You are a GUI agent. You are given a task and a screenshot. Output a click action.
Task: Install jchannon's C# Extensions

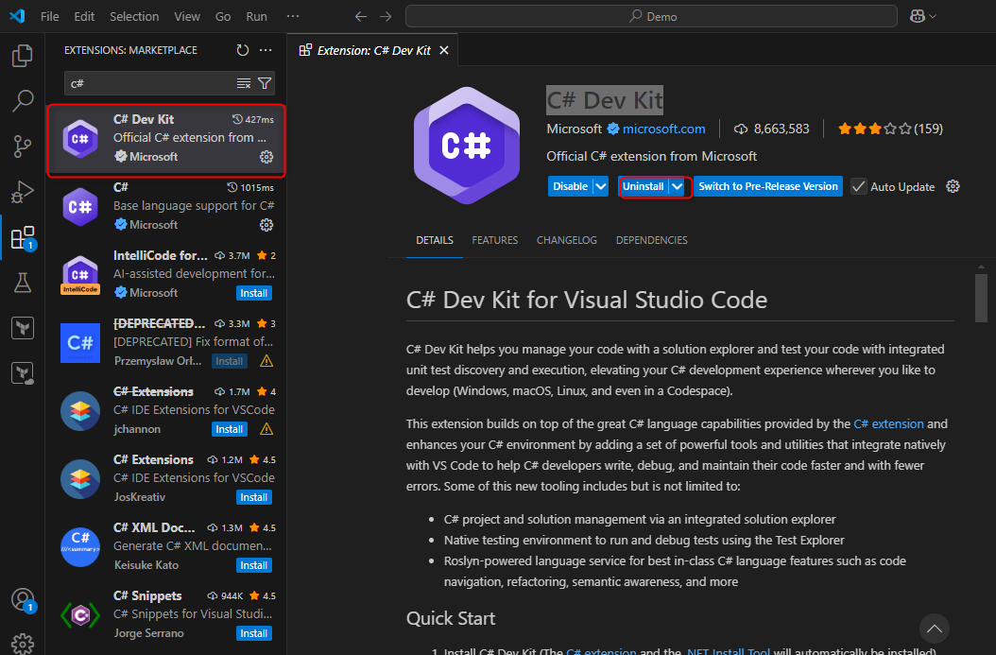click(x=230, y=429)
